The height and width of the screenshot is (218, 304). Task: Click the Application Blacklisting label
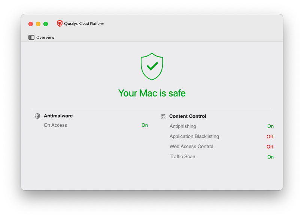tap(194, 136)
